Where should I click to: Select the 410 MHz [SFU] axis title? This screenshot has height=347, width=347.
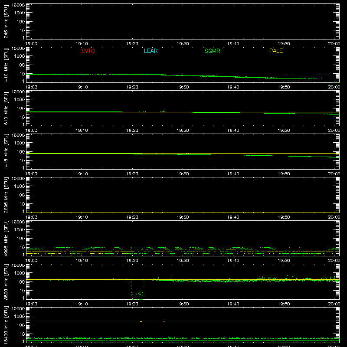6,65
